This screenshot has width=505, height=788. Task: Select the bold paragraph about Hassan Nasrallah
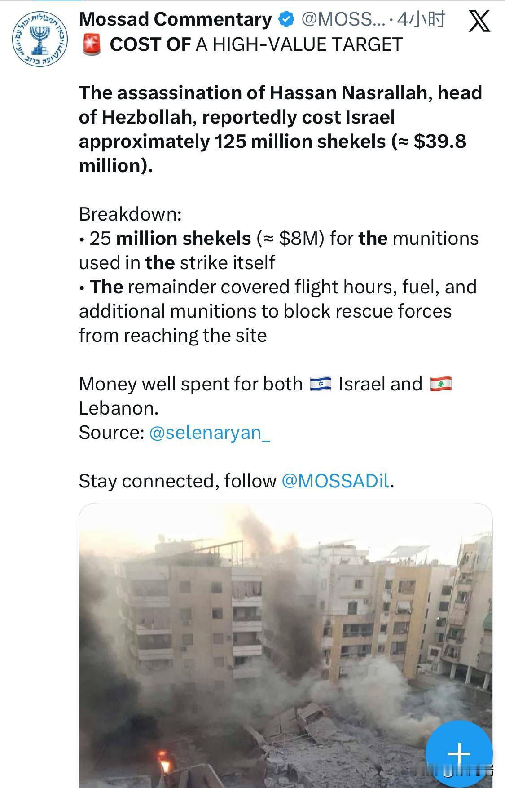tap(278, 129)
